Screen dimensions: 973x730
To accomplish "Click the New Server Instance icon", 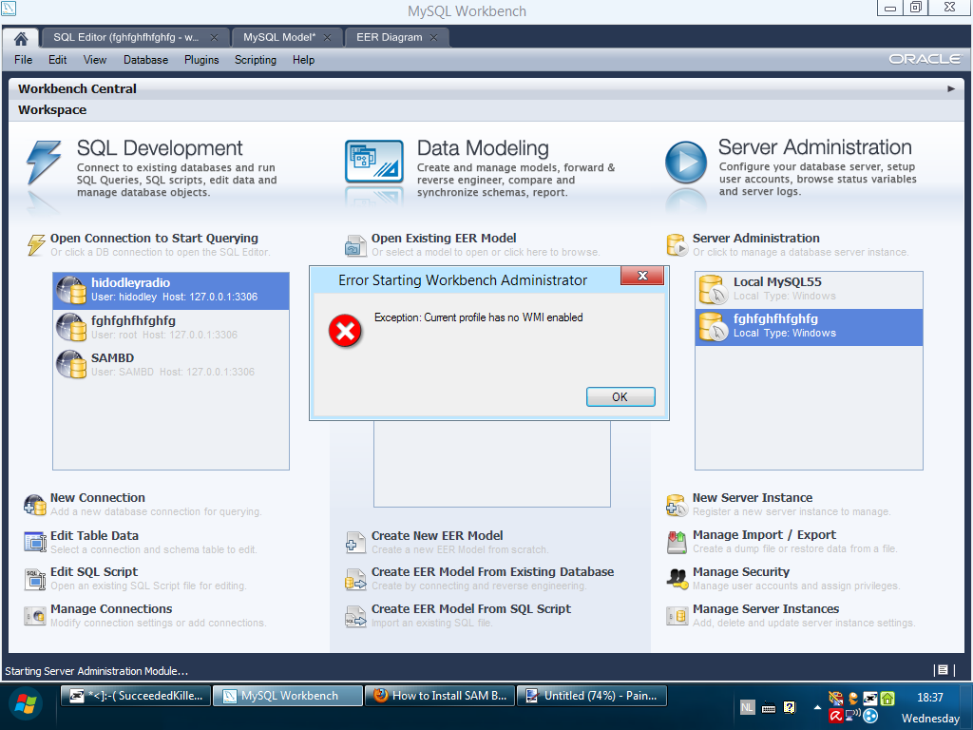I will click(x=677, y=506).
